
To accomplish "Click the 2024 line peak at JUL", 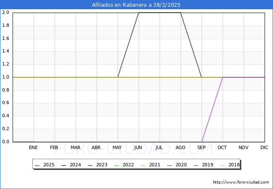I will (x=160, y=13).
